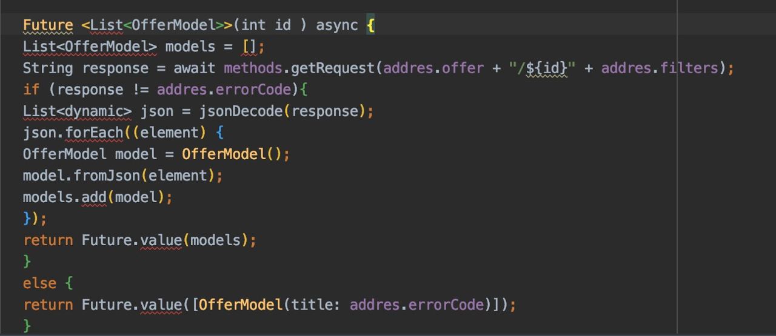Click 'return' on the errorCode list line

coord(48,305)
